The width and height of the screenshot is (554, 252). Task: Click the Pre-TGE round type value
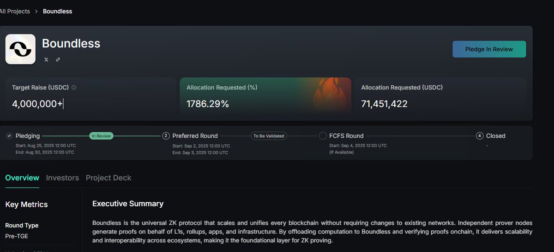tap(17, 236)
